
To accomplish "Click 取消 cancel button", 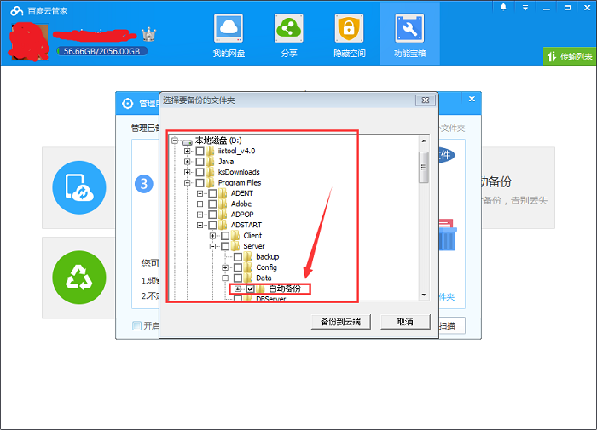I will tap(405, 322).
